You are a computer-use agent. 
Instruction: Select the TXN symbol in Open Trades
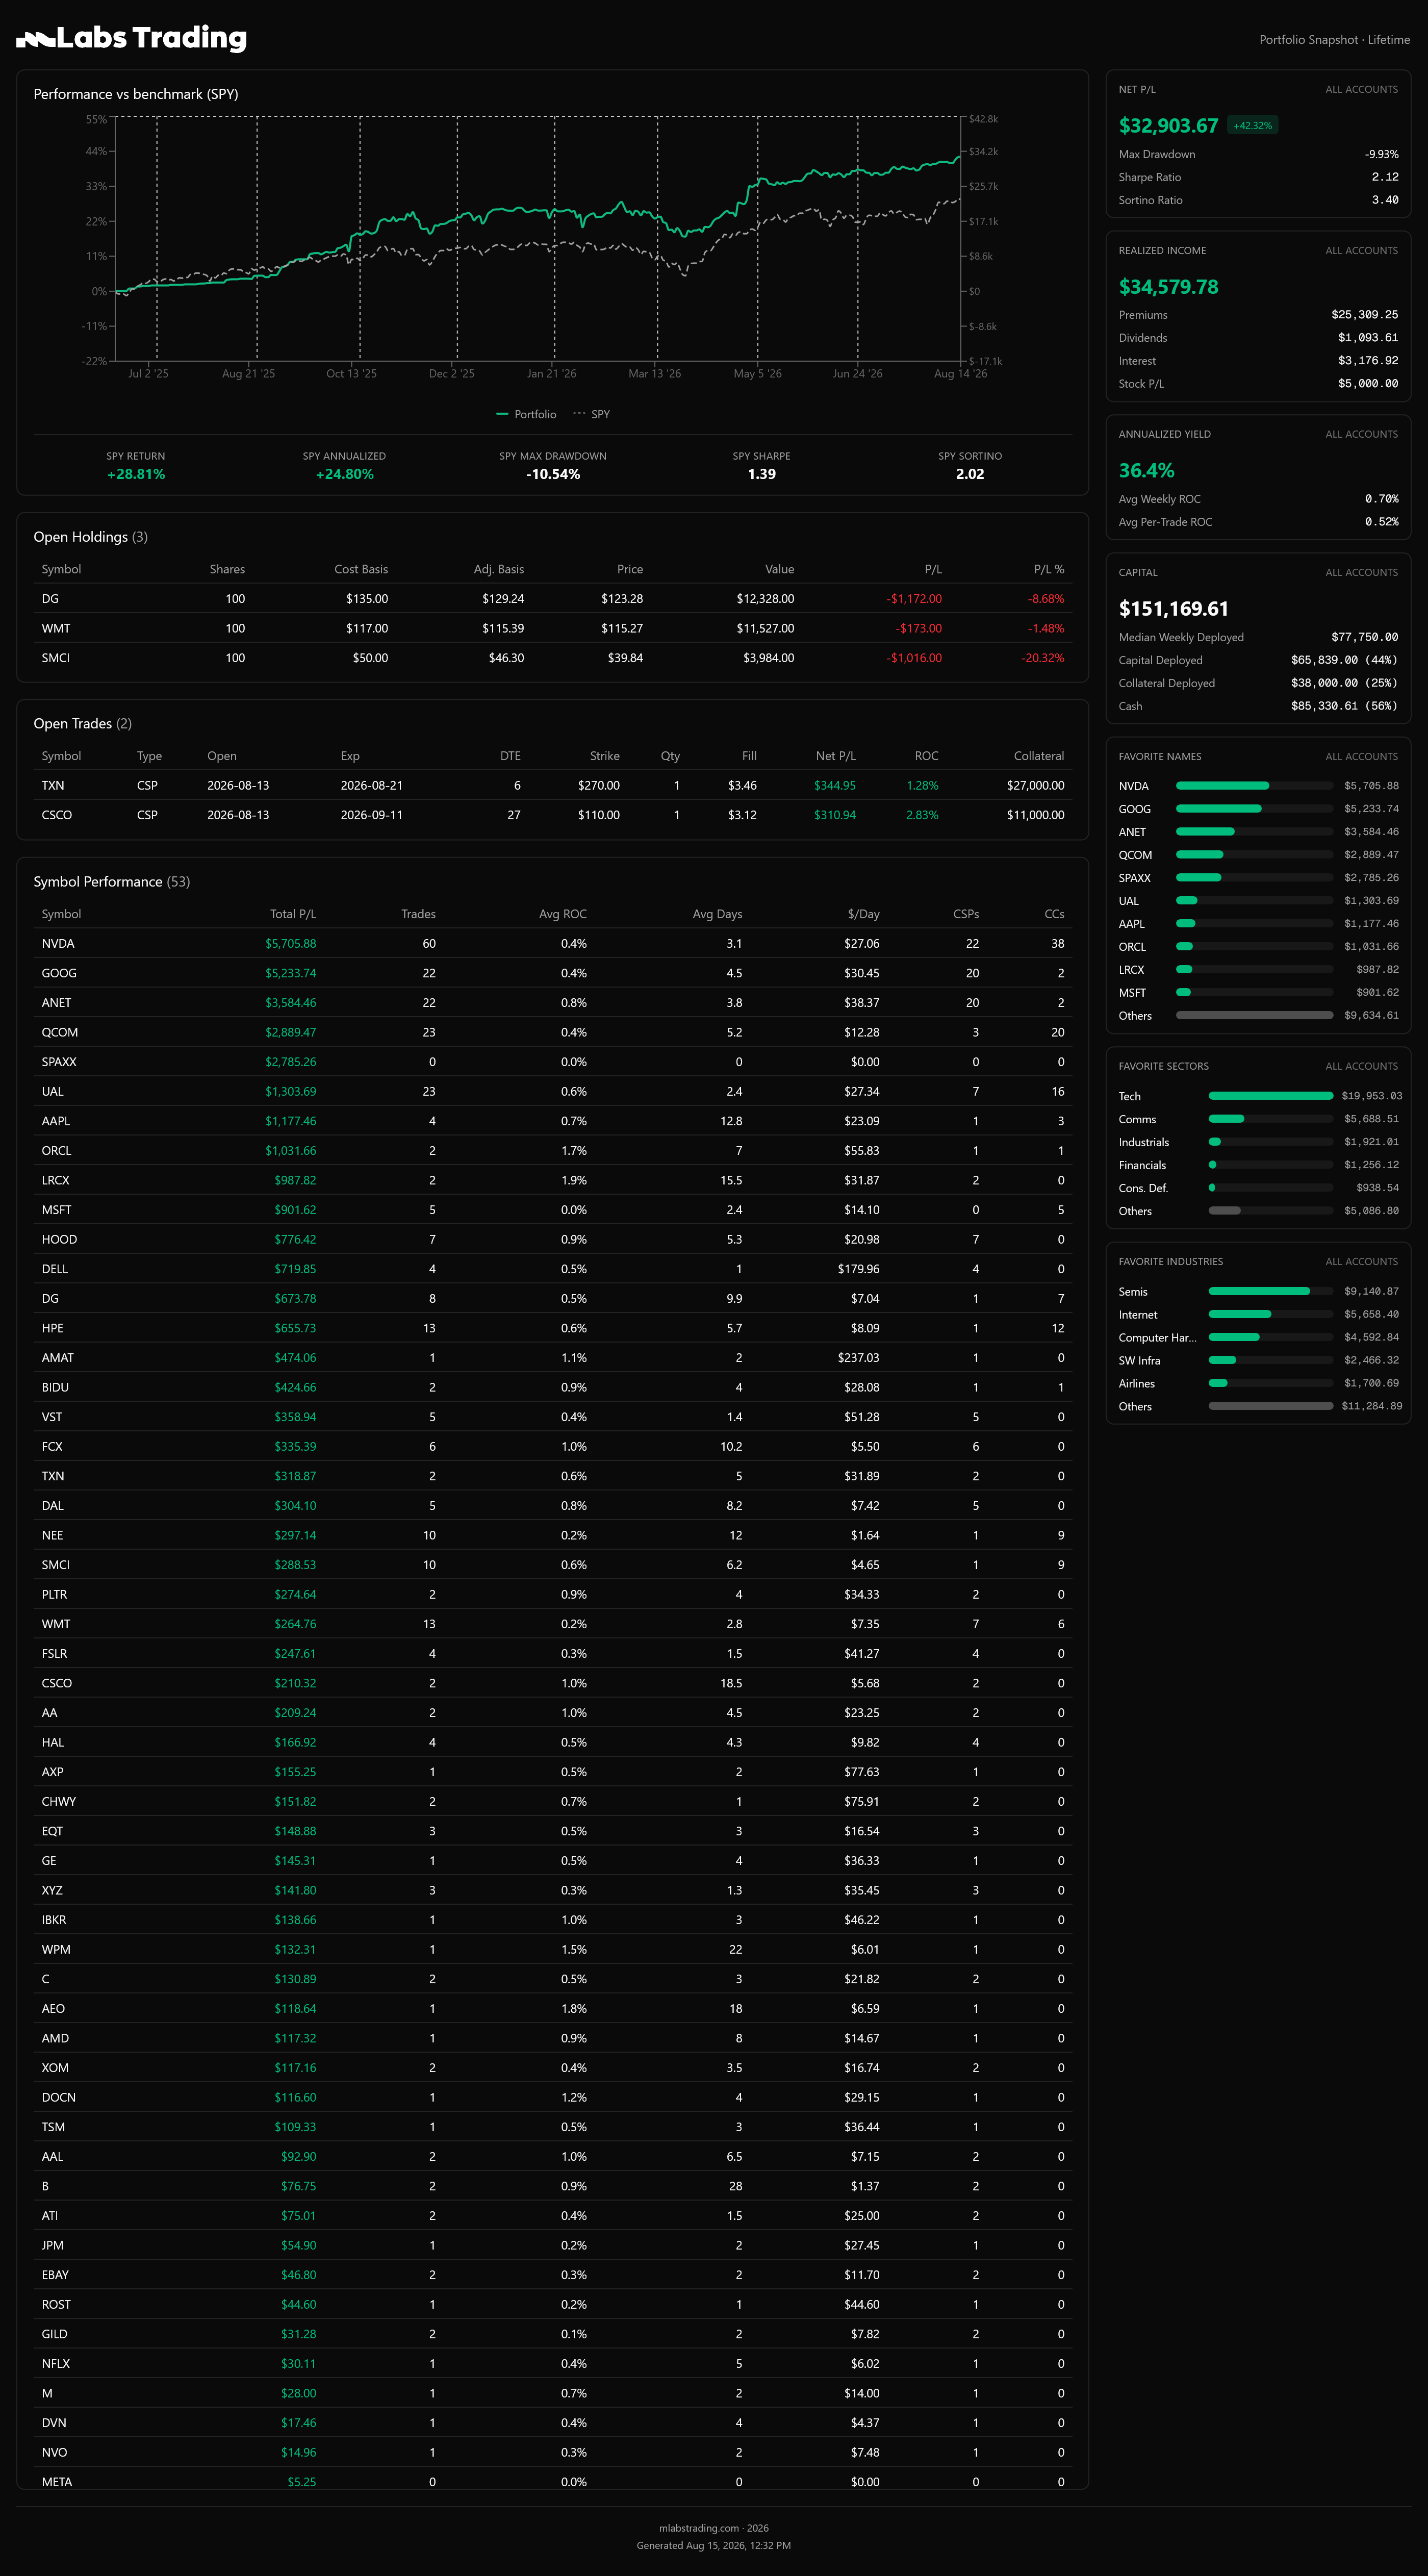(x=53, y=786)
